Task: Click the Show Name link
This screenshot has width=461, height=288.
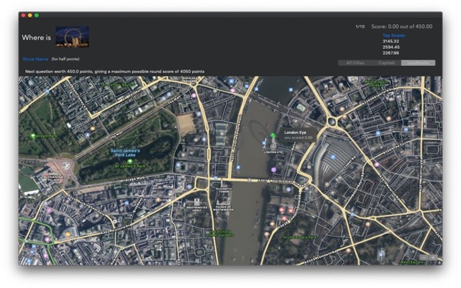Action: point(36,59)
